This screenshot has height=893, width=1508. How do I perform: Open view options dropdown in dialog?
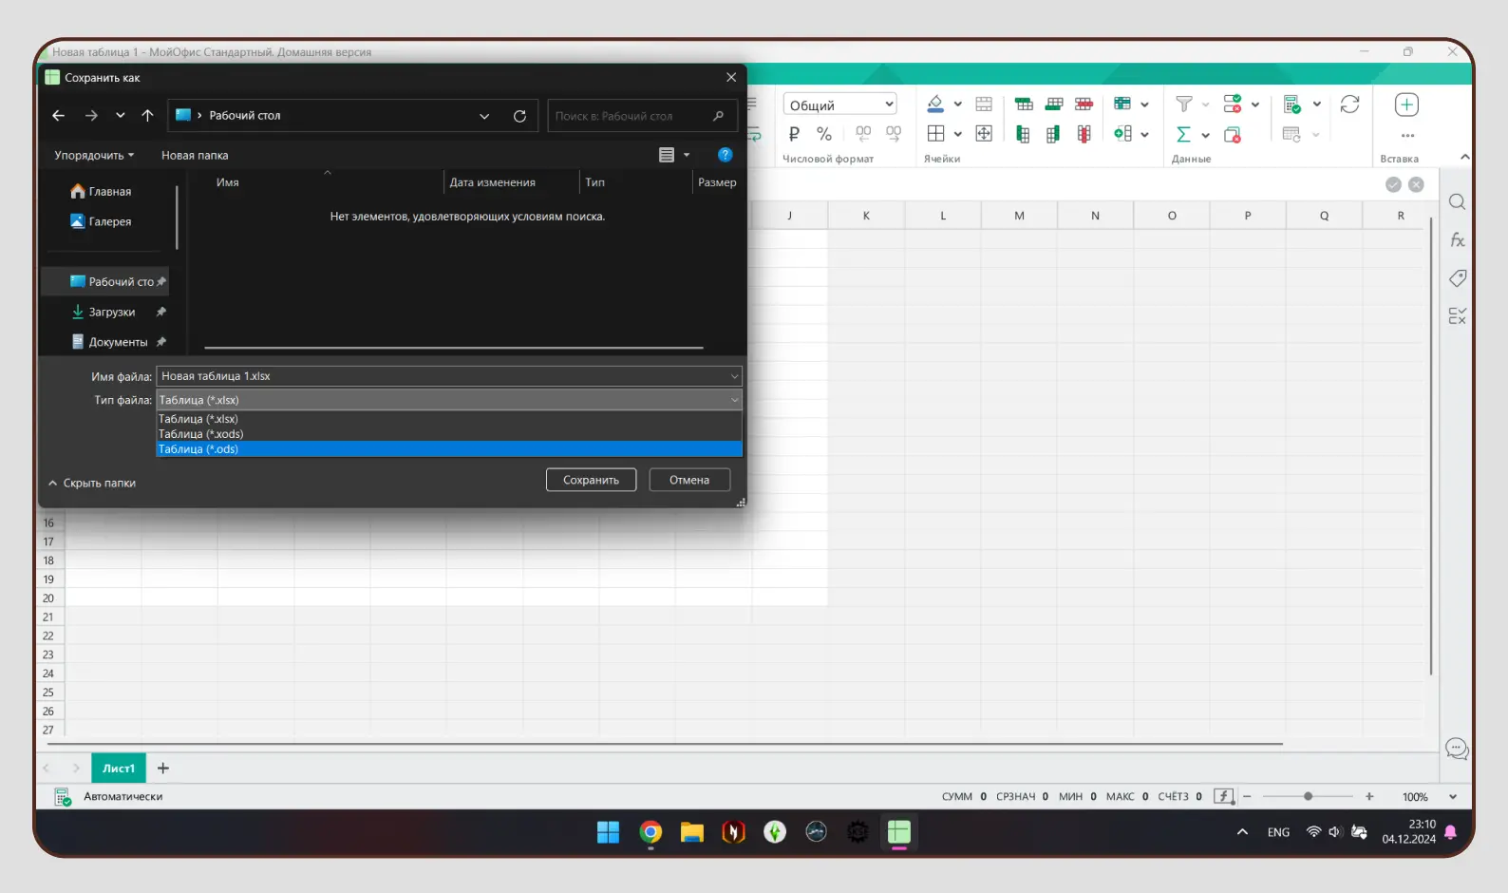pyautogui.click(x=687, y=155)
